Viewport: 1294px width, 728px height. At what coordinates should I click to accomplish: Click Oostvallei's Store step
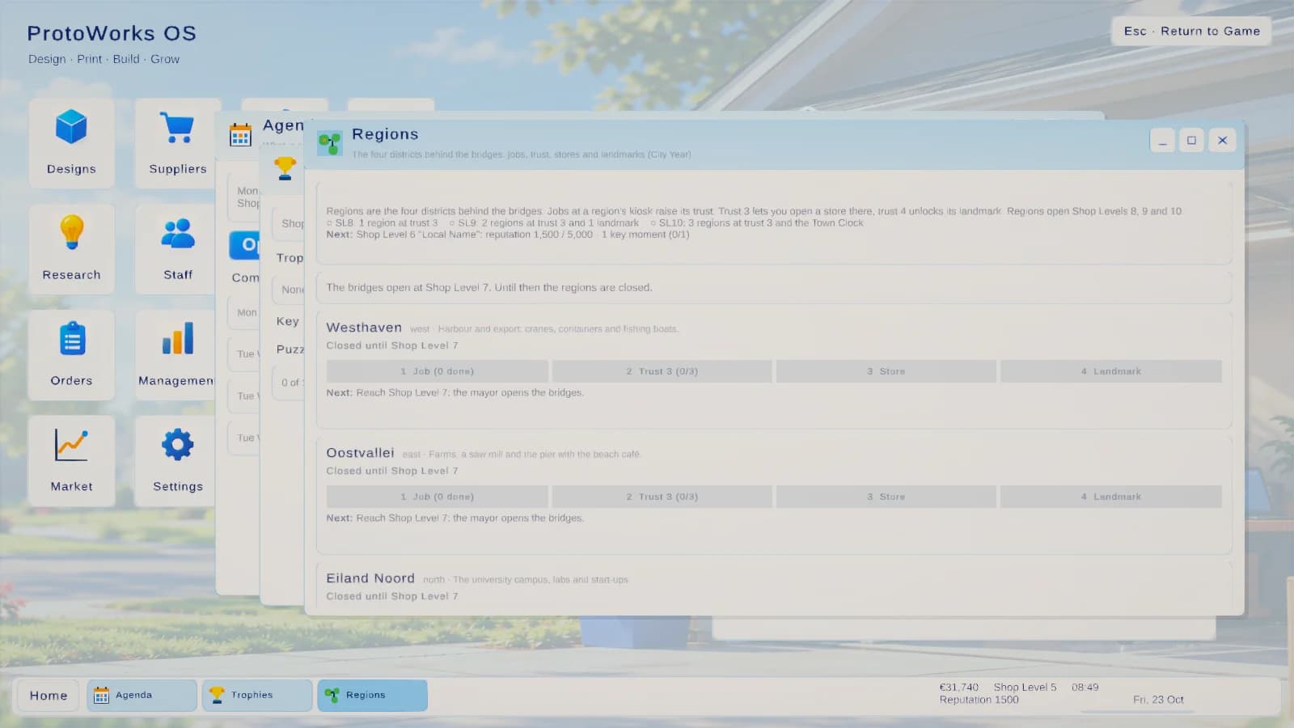[886, 497]
